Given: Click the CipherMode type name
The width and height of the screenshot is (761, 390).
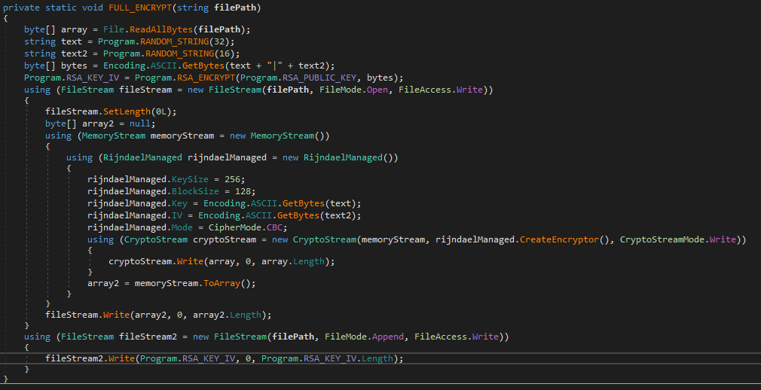Looking at the screenshot, I should pyautogui.click(x=235, y=227).
